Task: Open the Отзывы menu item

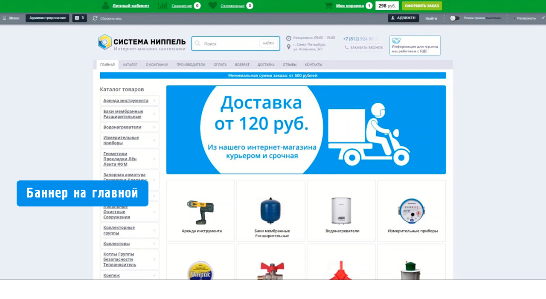Action: (x=290, y=65)
